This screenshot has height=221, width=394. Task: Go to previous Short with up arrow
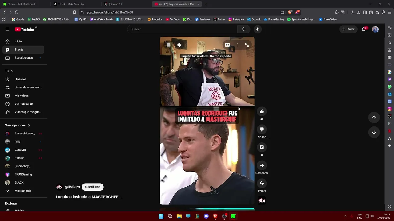click(374, 117)
